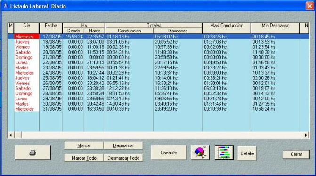Select the date 21/08/05
316x176 pixels.
click(x=52, y=57)
